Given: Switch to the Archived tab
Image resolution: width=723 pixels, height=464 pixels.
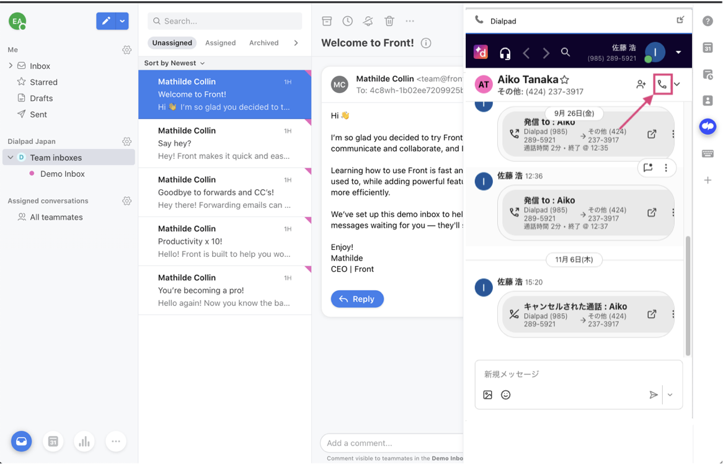Looking at the screenshot, I should pyautogui.click(x=264, y=43).
